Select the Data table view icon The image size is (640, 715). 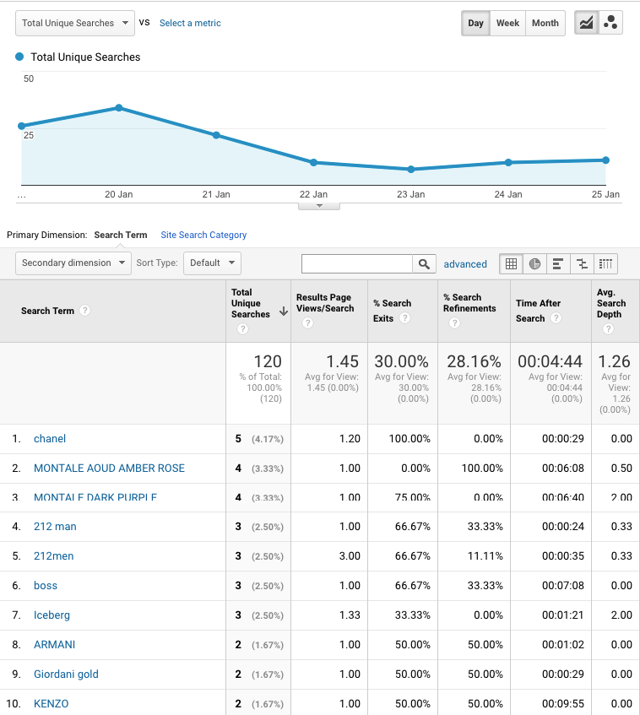point(512,264)
